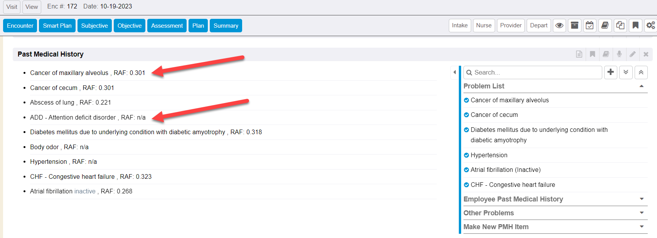
Task: Click the eye preview icon in toolbar
Action: click(x=559, y=26)
